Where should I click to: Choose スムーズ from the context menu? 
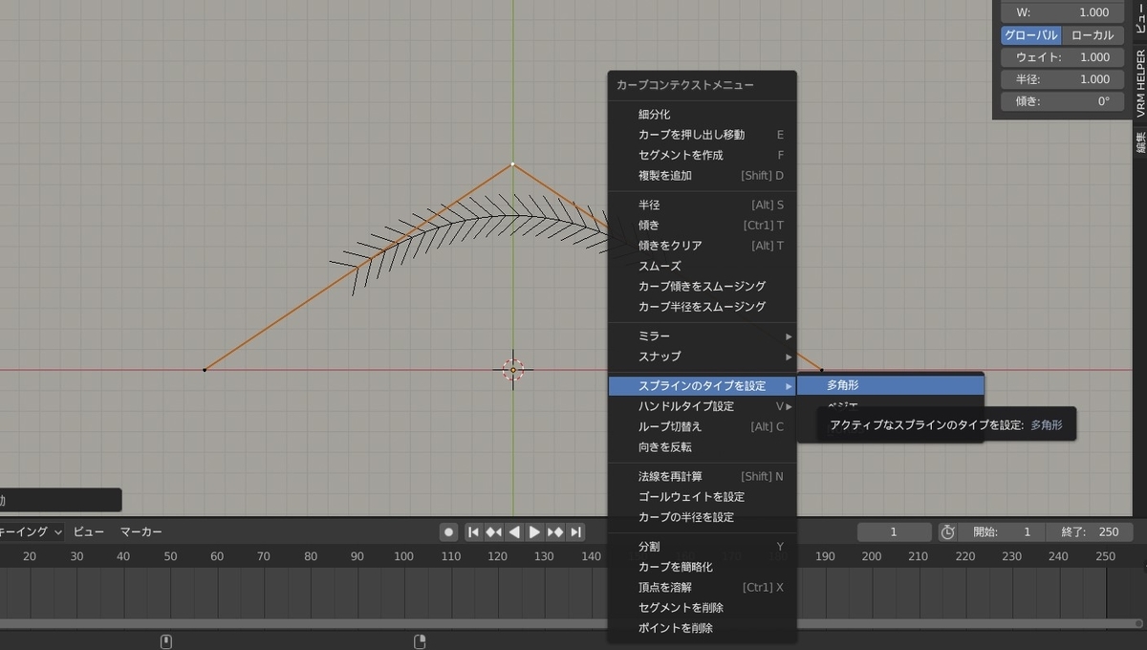(703, 266)
